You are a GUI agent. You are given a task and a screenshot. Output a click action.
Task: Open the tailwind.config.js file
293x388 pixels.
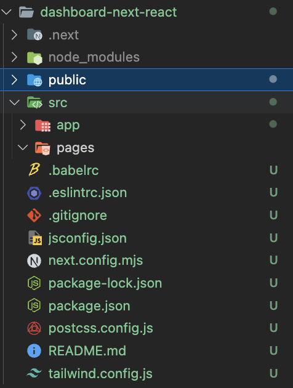(100, 374)
